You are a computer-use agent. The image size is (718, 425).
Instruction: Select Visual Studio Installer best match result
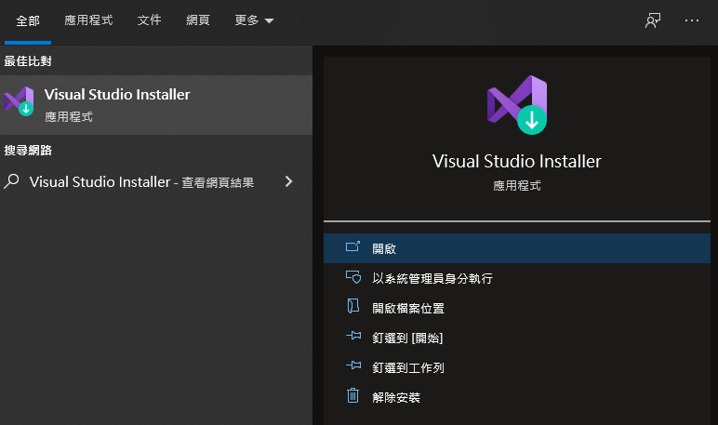[x=156, y=105]
